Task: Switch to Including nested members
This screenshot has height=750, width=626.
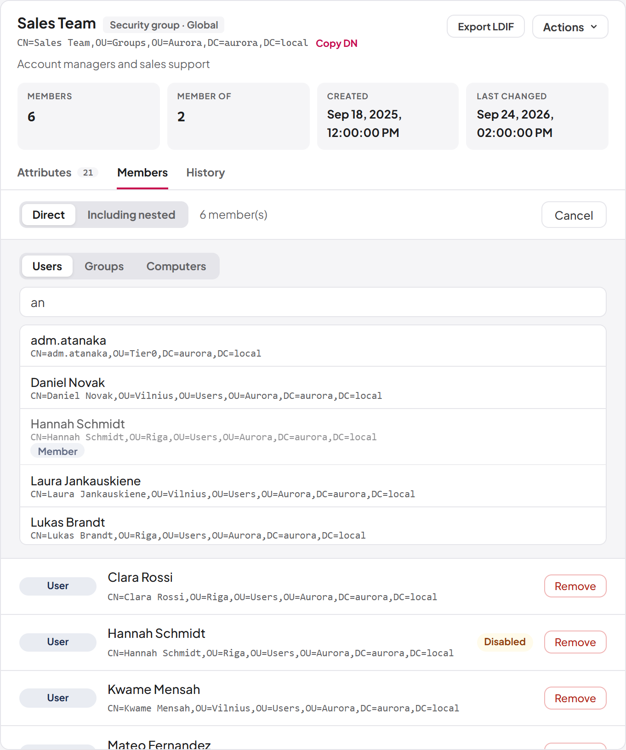Action: [x=131, y=215]
